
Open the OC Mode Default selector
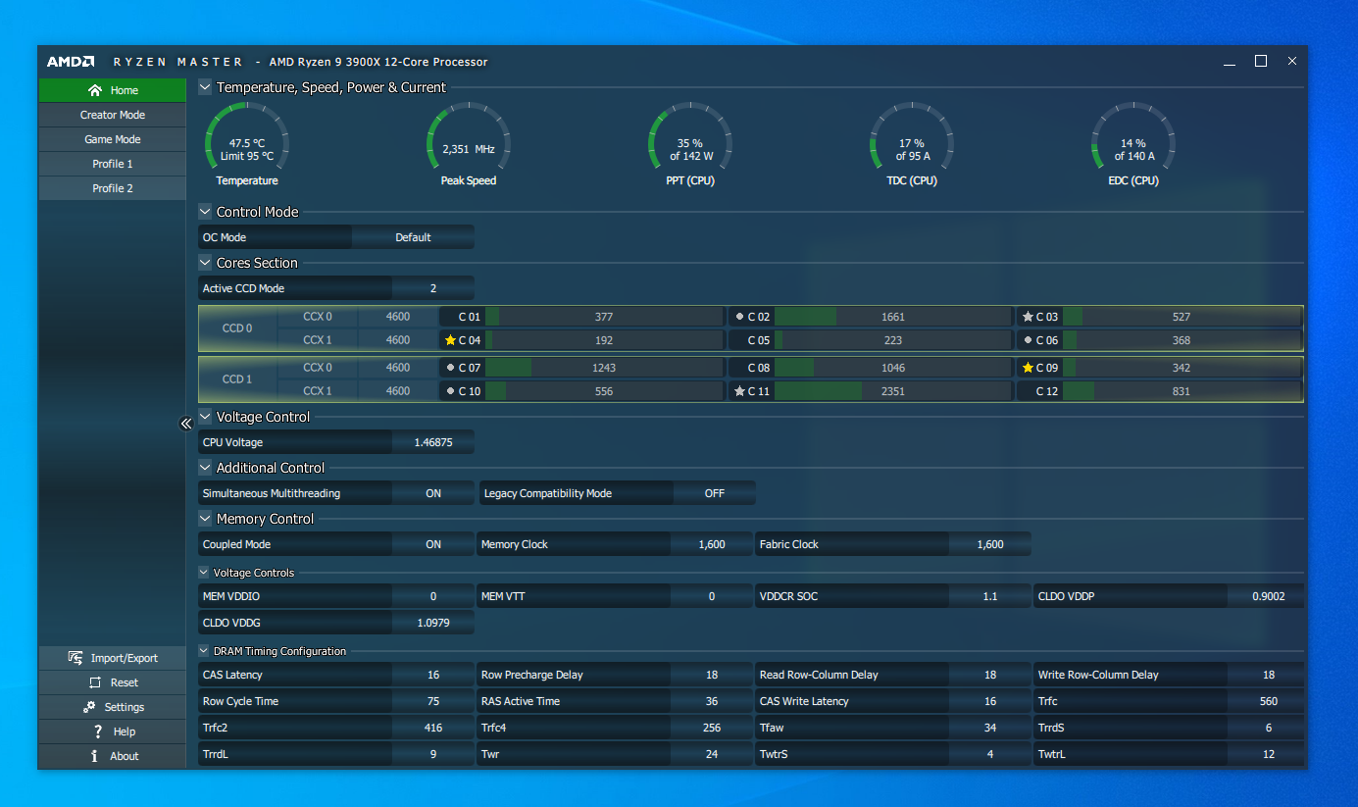[x=413, y=237]
